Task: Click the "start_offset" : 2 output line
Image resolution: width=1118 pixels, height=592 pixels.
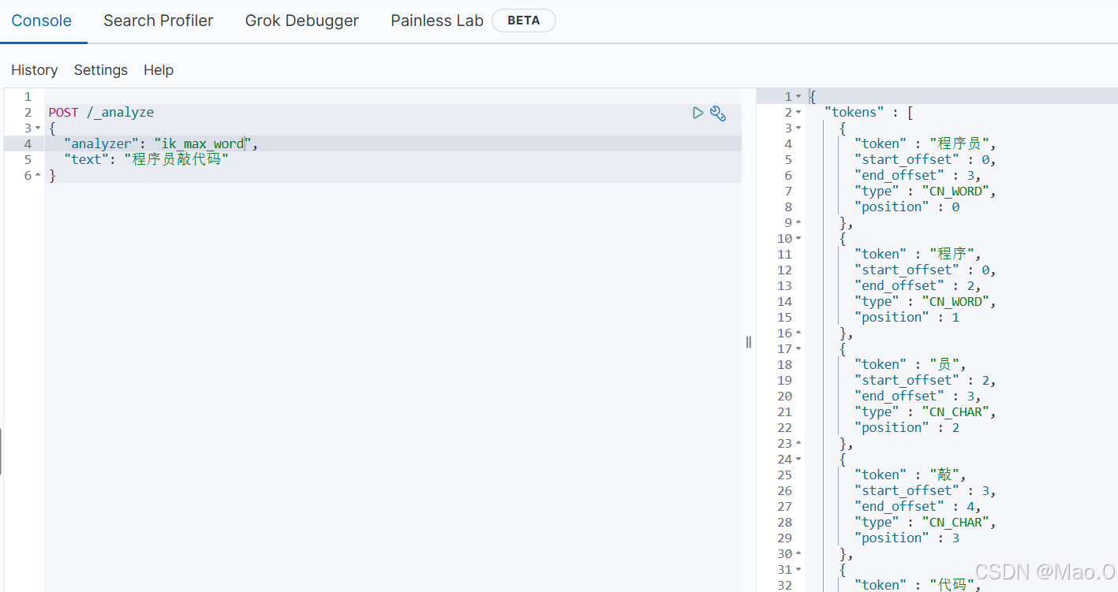Action: (925, 380)
